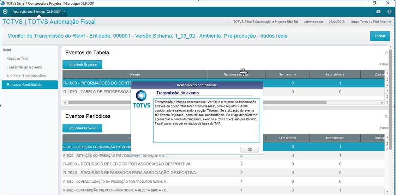Screen dimensions: 396x195
Task: Click right arrow of Eventos de Tabela scrollbar
Action: click(382, 103)
